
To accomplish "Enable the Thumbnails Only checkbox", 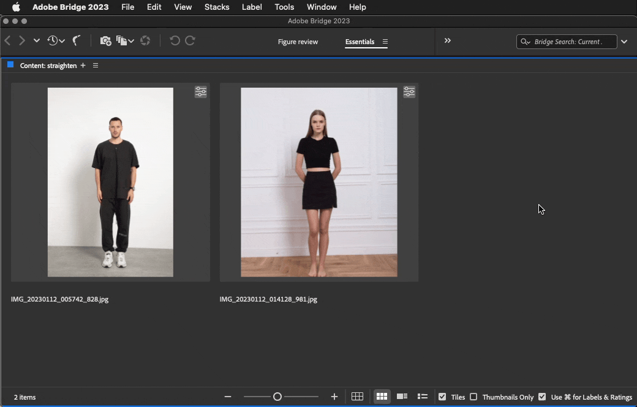I will tap(473, 397).
